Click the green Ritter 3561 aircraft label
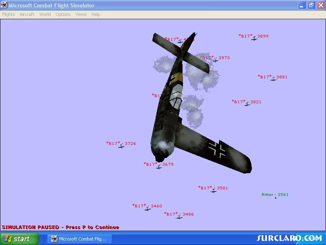The width and height of the screenshot is (326, 245). pos(275,195)
